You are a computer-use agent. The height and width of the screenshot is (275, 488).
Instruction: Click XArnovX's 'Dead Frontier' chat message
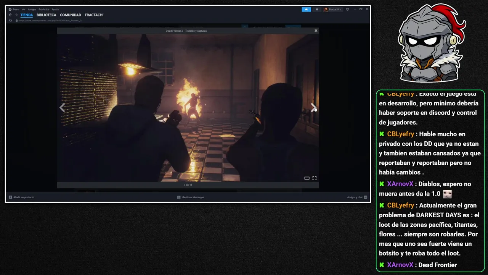(x=418, y=265)
